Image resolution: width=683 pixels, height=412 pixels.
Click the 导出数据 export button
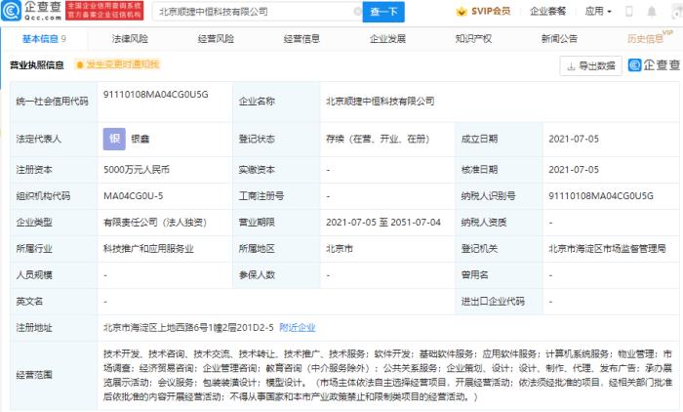coord(590,65)
